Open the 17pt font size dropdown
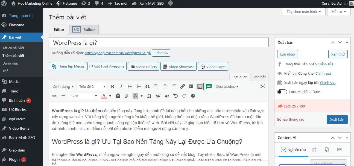This screenshot has height=166, width=354. tap(83, 96)
